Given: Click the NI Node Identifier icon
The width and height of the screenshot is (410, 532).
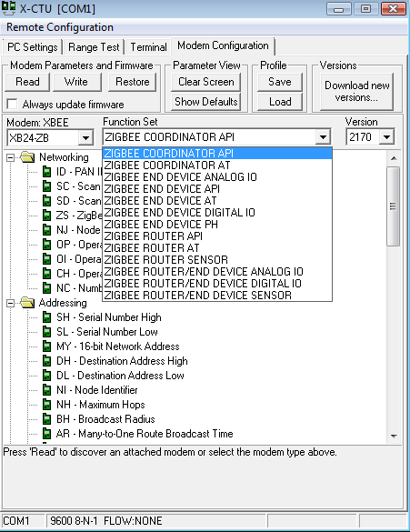Looking at the screenshot, I should tap(46, 390).
